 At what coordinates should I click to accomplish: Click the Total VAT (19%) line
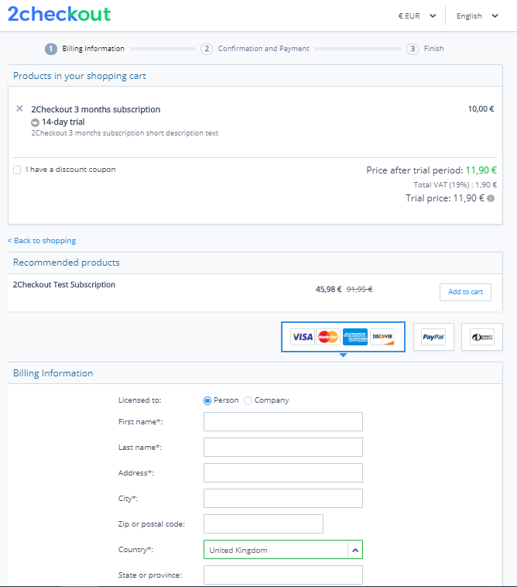[455, 184]
